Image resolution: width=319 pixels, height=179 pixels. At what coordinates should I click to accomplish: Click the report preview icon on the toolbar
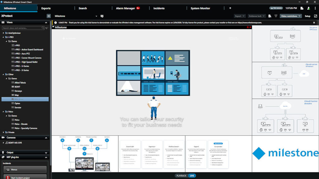point(270,16)
